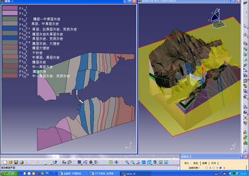Click the Pt1y1 purple legend swatch

coord(10,8)
